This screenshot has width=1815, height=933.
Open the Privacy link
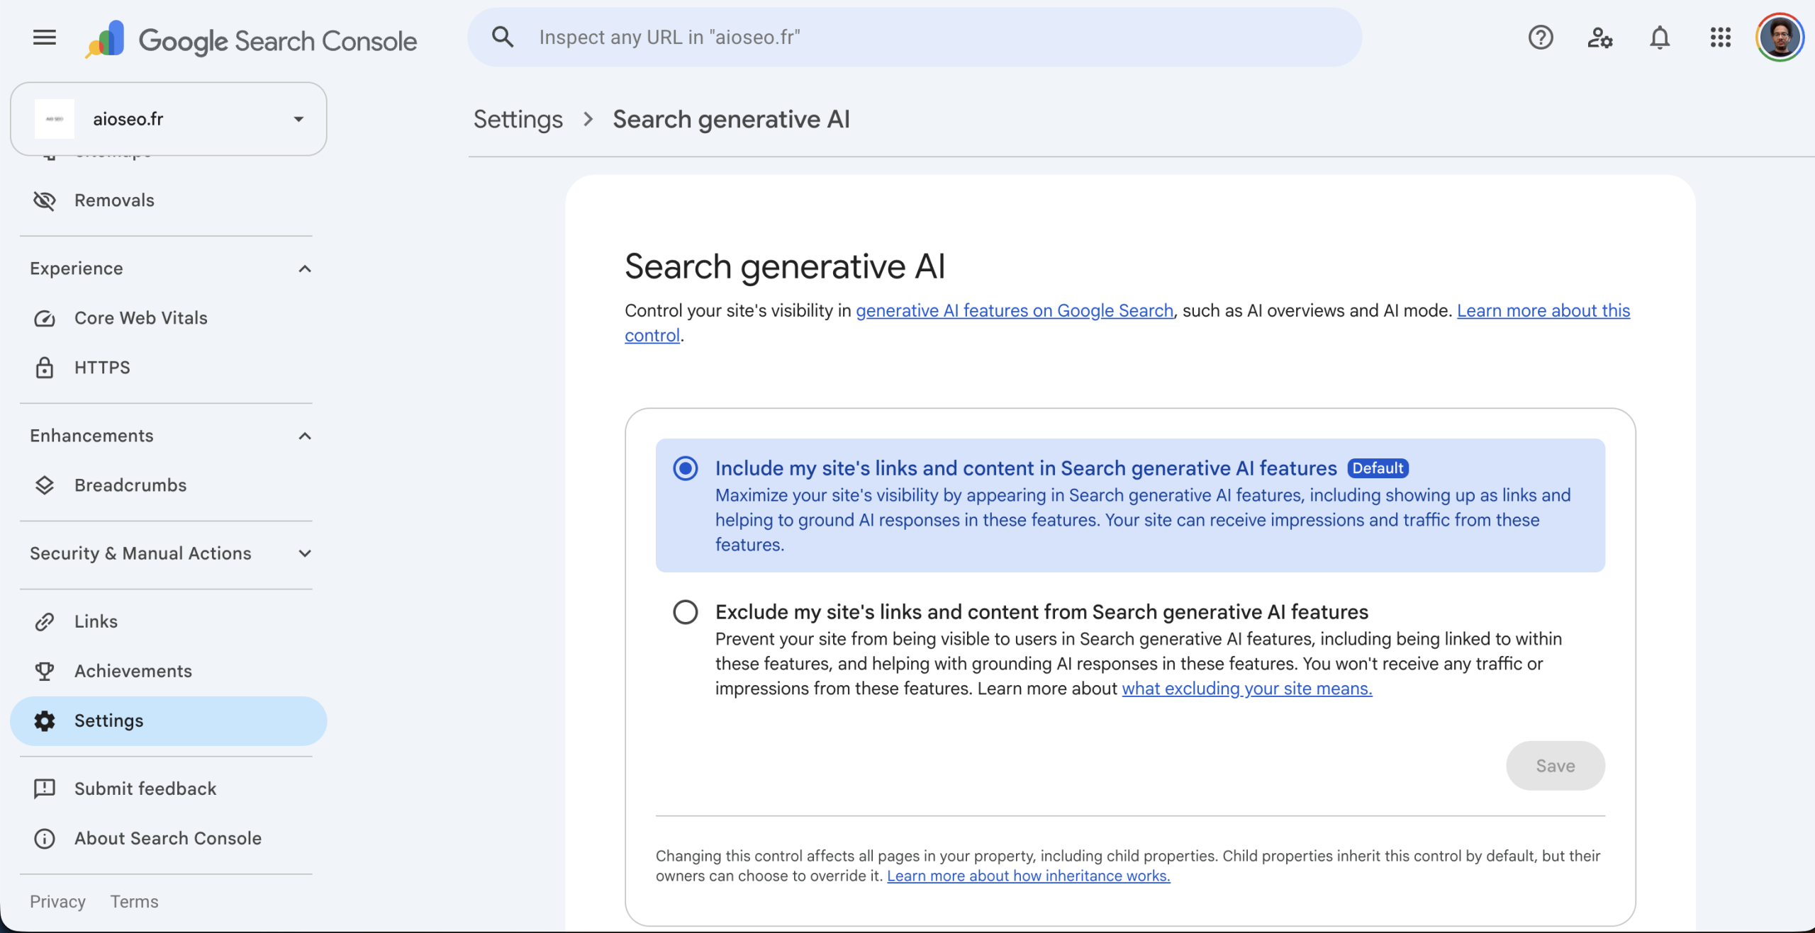click(57, 901)
